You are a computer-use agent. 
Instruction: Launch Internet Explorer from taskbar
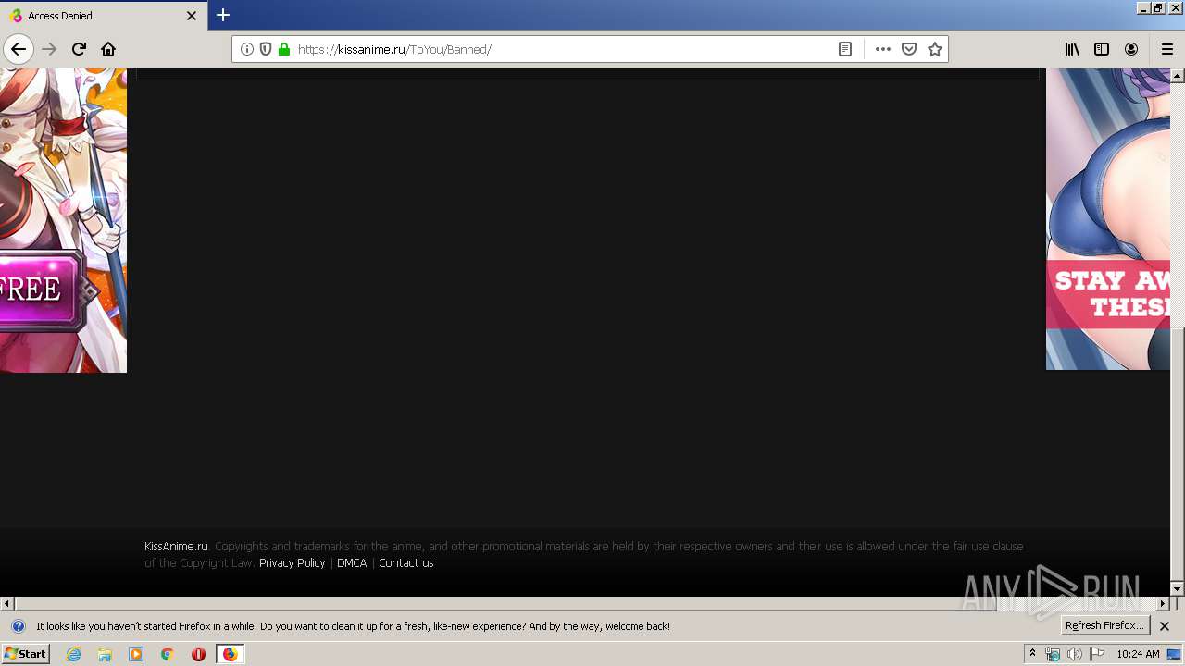pos(74,654)
